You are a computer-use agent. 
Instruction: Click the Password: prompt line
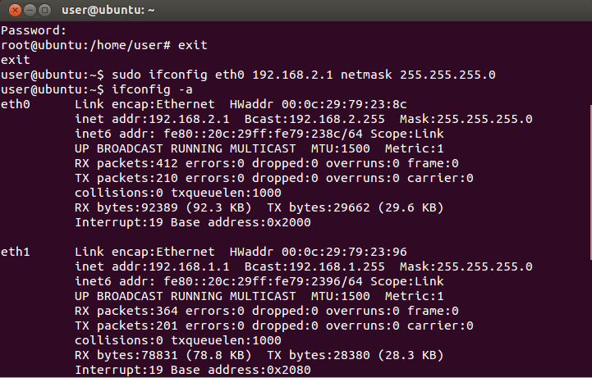point(28,30)
